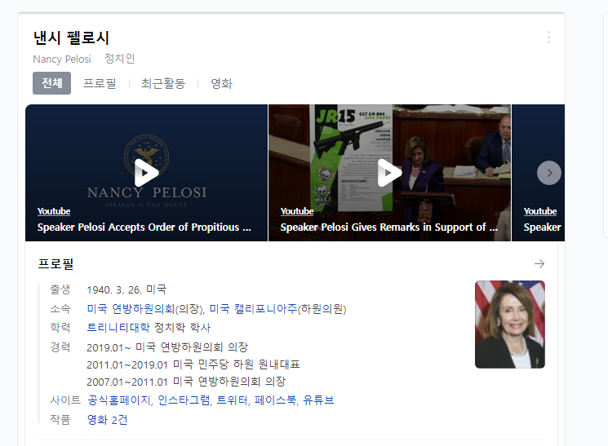The height and width of the screenshot is (446, 608).
Task: Click Nancy Pelosi profile portrait photo
Action: 510,325
